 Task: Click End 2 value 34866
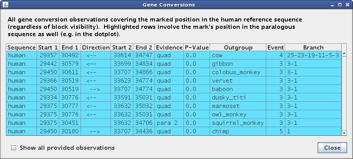coord(144,72)
